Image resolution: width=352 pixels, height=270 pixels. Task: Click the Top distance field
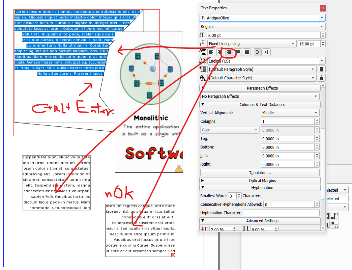click(288, 139)
